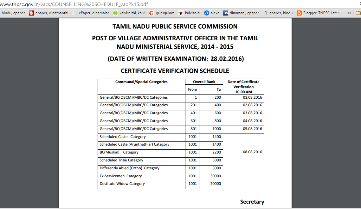Screen dimensions: 361x209
Task: Click the 'To' sub-header cell
Action: (211, 89)
